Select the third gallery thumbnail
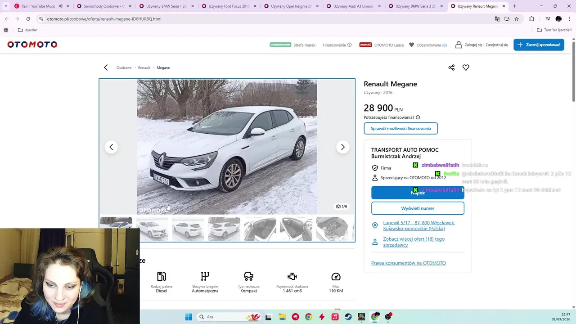576x324 pixels. [x=188, y=229]
